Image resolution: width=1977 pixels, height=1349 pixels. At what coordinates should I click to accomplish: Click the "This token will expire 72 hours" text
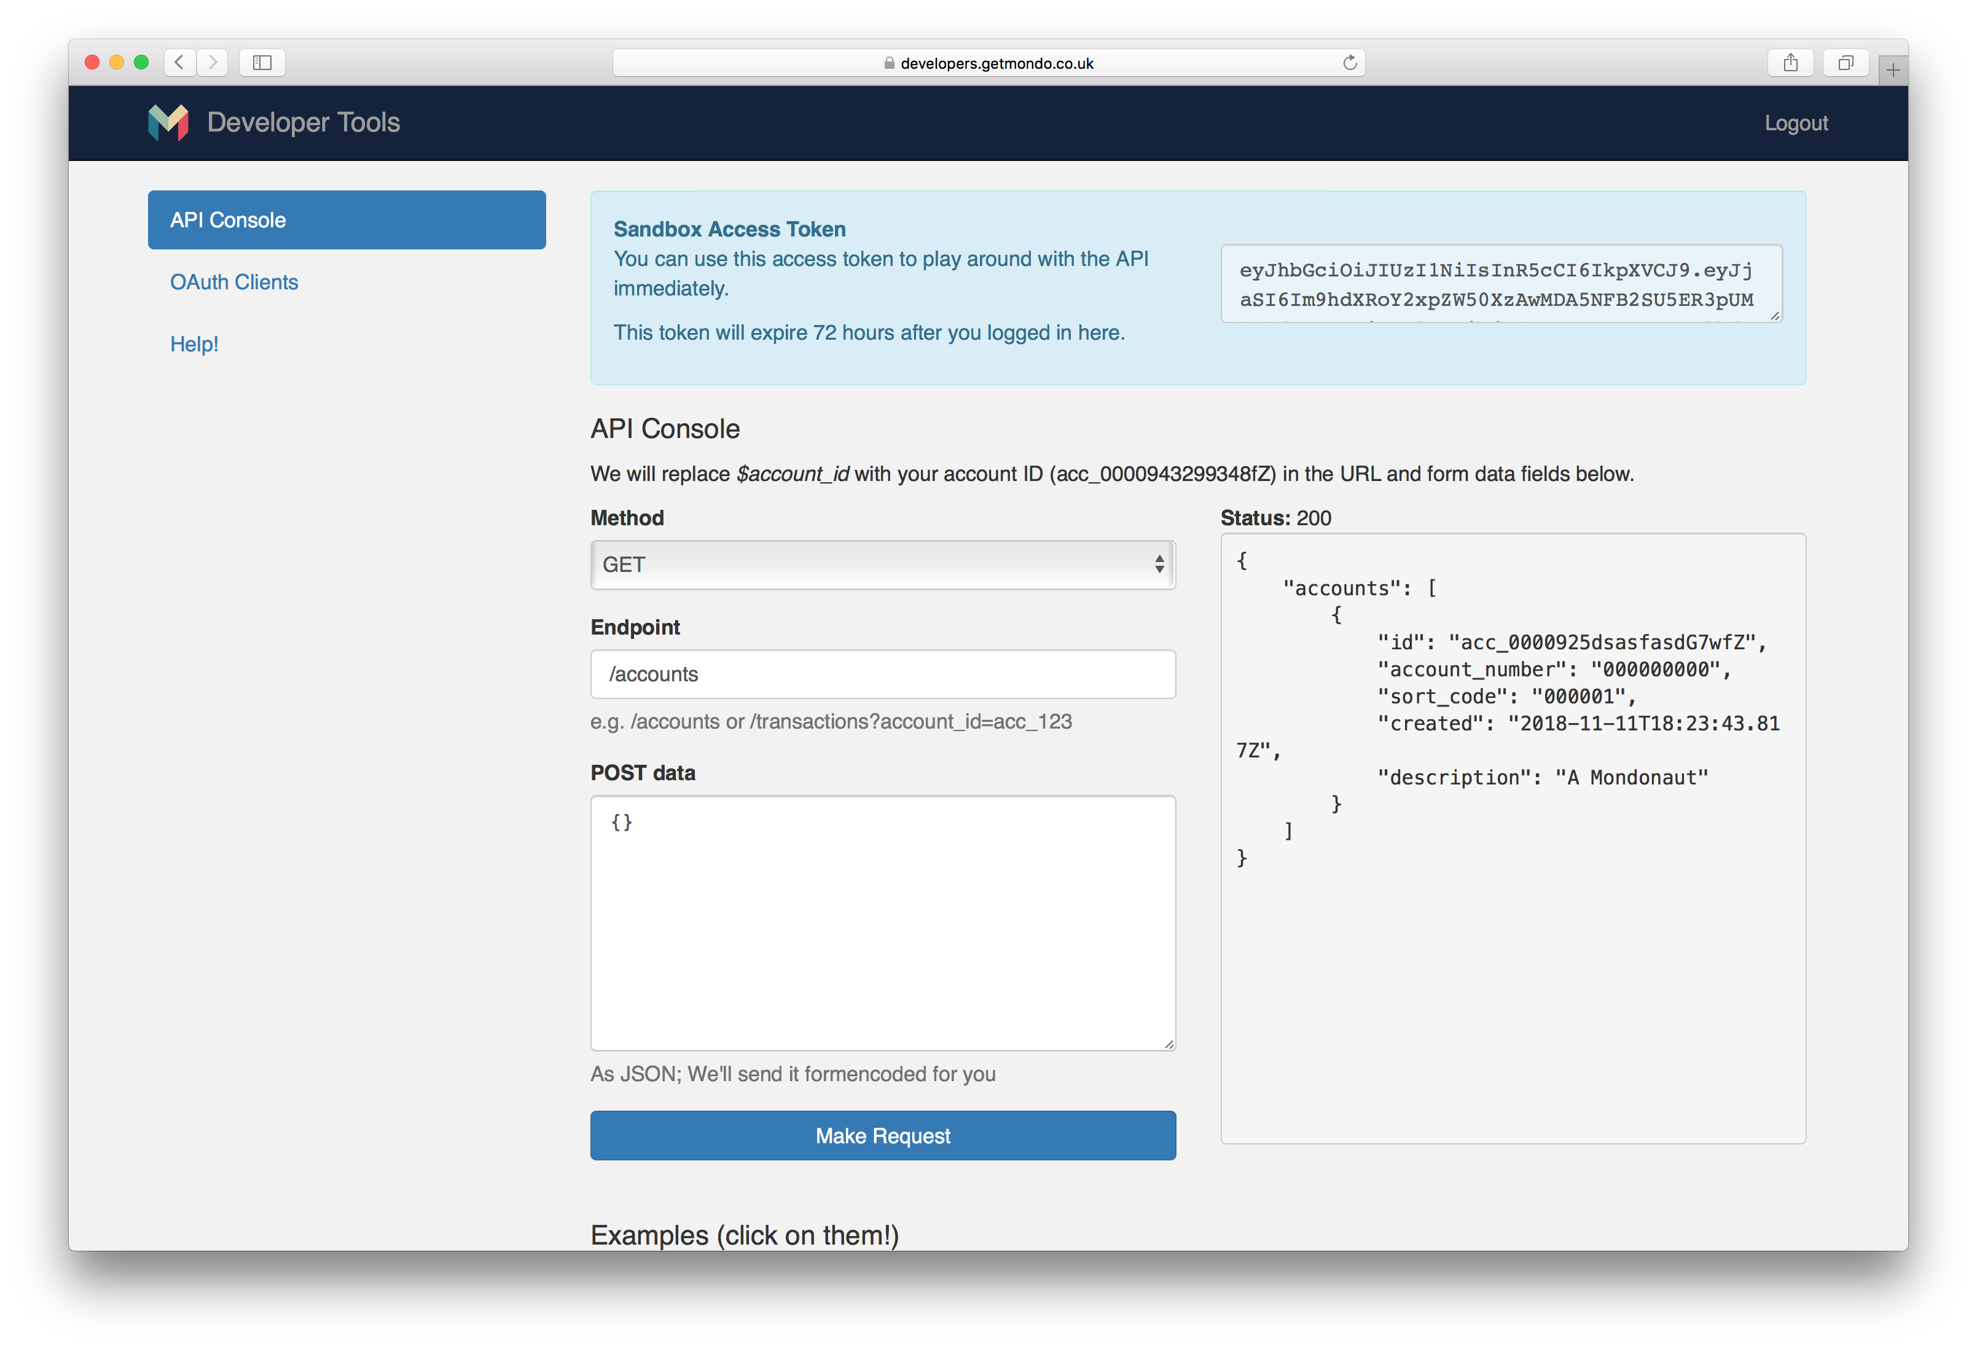coord(869,332)
